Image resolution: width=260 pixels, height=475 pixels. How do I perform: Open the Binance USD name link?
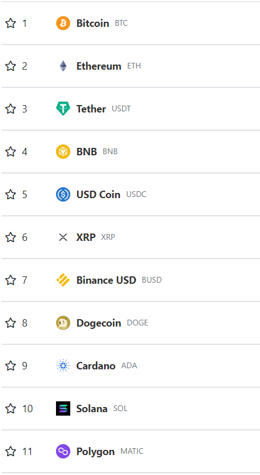(106, 280)
